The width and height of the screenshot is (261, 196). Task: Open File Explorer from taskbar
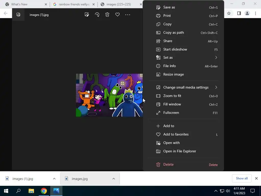click(31, 191)
